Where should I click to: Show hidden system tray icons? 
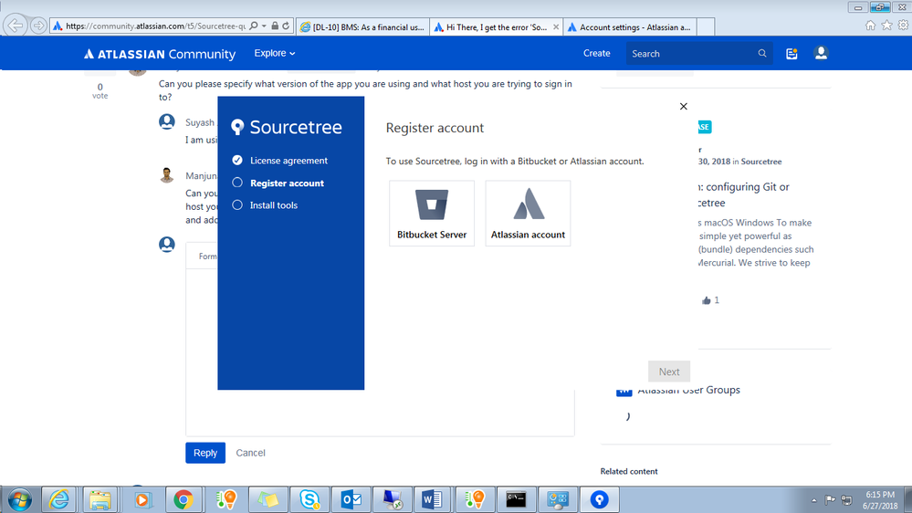point(813,500)
